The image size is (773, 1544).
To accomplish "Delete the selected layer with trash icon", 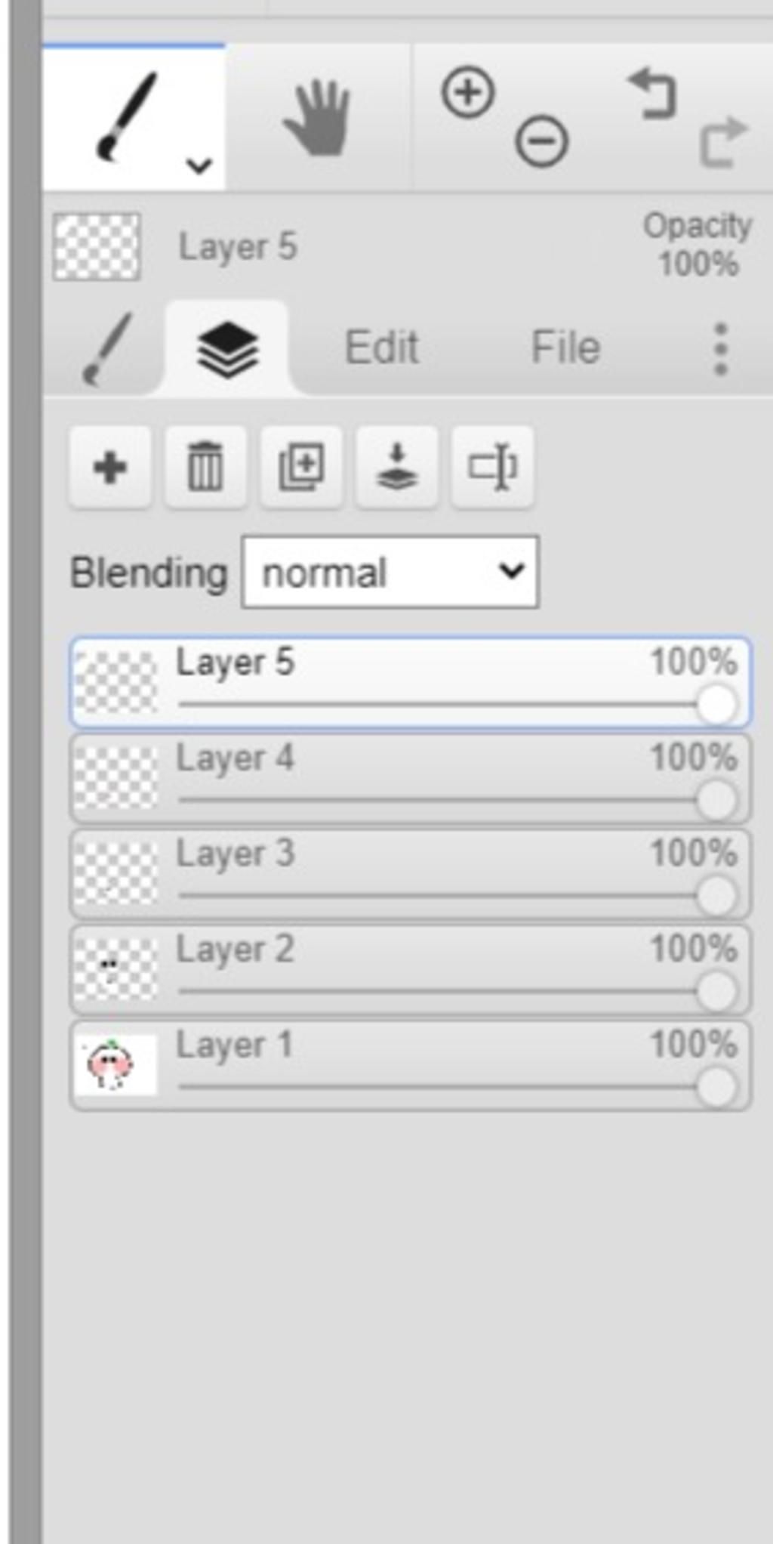I will (205, 467).
